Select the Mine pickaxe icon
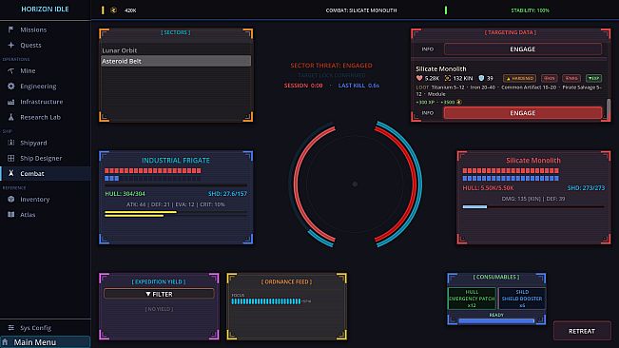The height and width of the screenshot is (348, 619). [x=11, y=70]
